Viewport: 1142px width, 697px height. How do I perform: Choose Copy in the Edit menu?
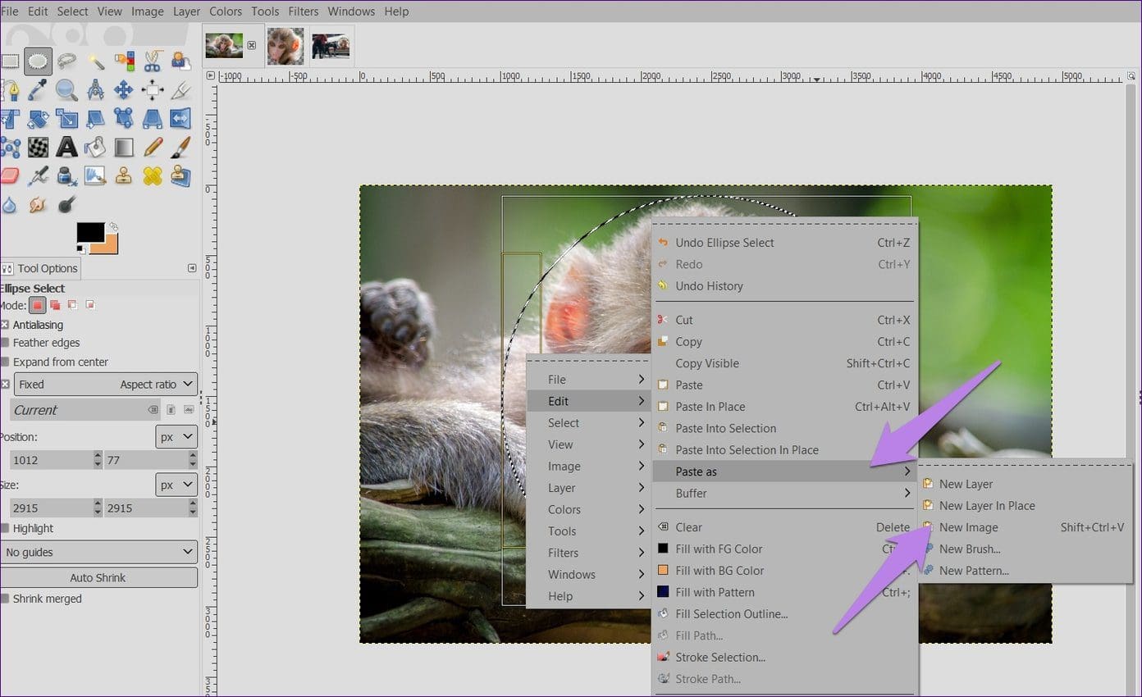click(784, 342)
